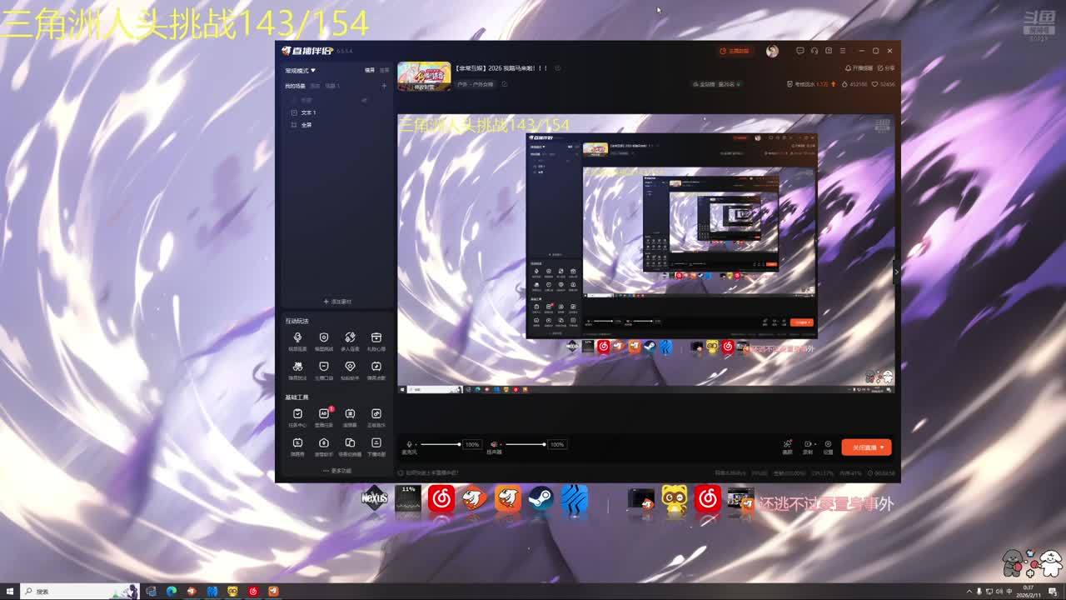The width and height of the screenshot is (1066, 600).
Task: Open the 画质 quality icon near settings
Action: point(787,445)
